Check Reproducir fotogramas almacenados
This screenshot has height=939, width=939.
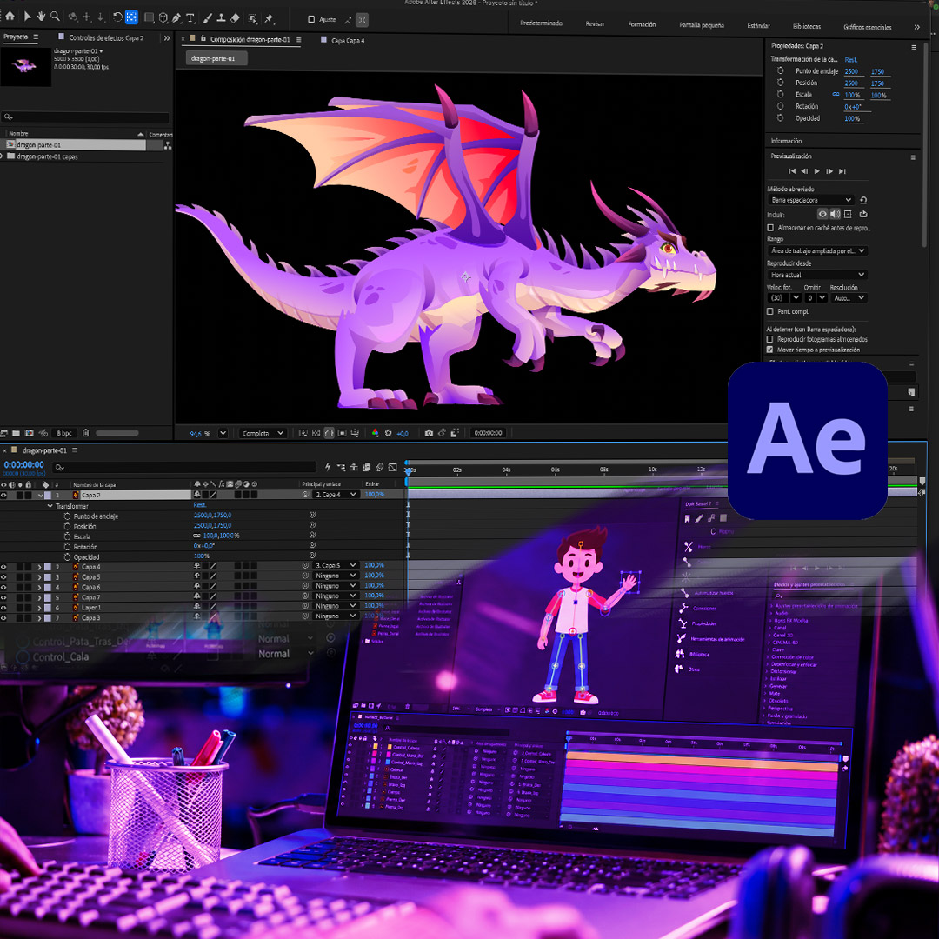click(770, 339)
